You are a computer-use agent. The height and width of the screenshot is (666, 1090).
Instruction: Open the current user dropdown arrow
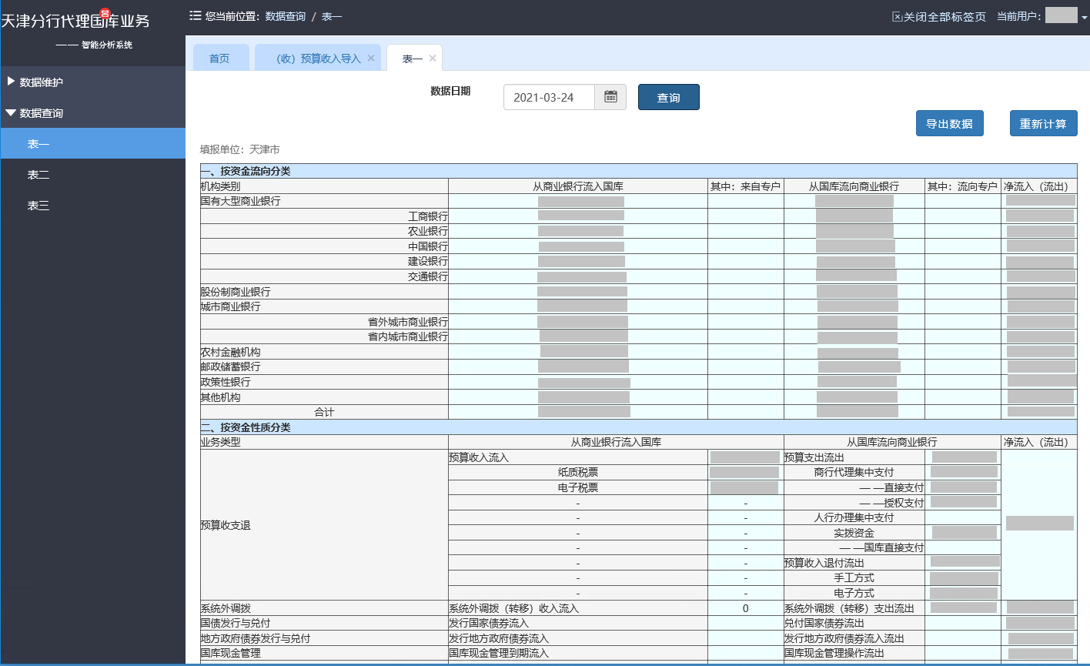tap(1084, 16)
